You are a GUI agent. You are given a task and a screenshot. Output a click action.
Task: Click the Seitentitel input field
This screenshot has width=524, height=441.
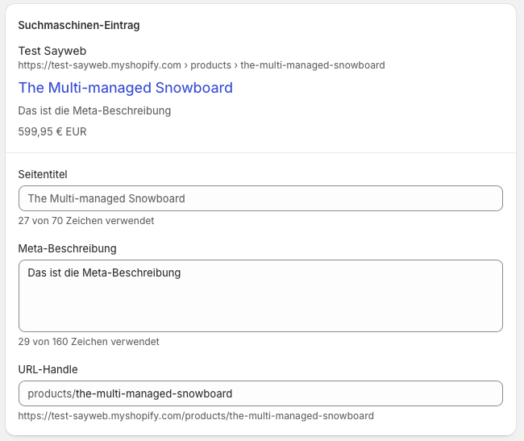tap(260, 198)
